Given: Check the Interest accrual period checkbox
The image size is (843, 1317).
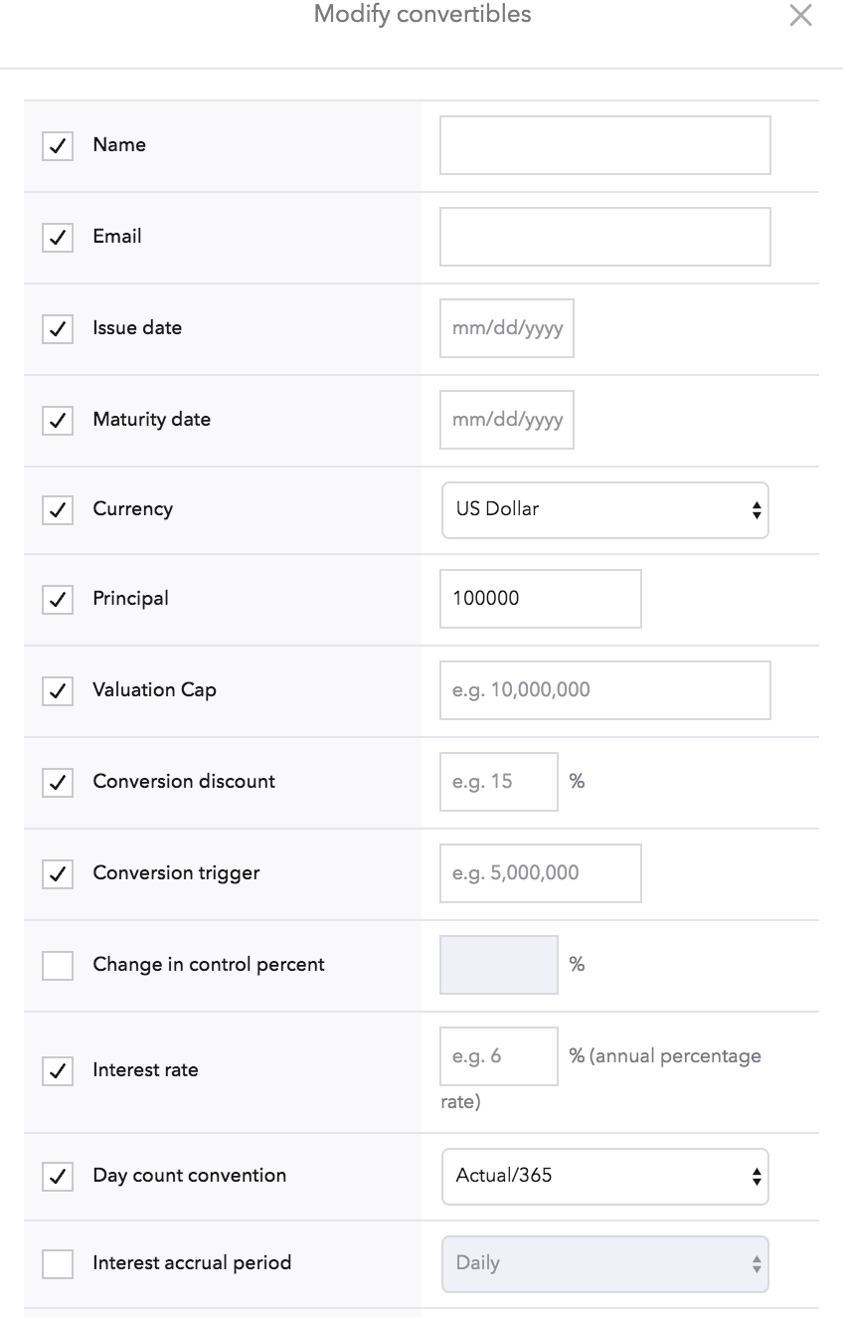Looking at the screenshot, I should [x=58, y=1264].
